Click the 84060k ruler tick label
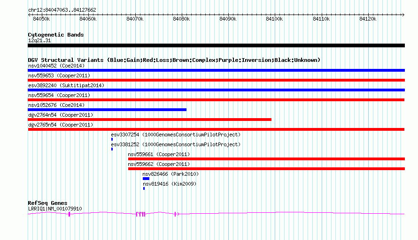The height and width of the screenshot is (240, 418). [88, 19]
